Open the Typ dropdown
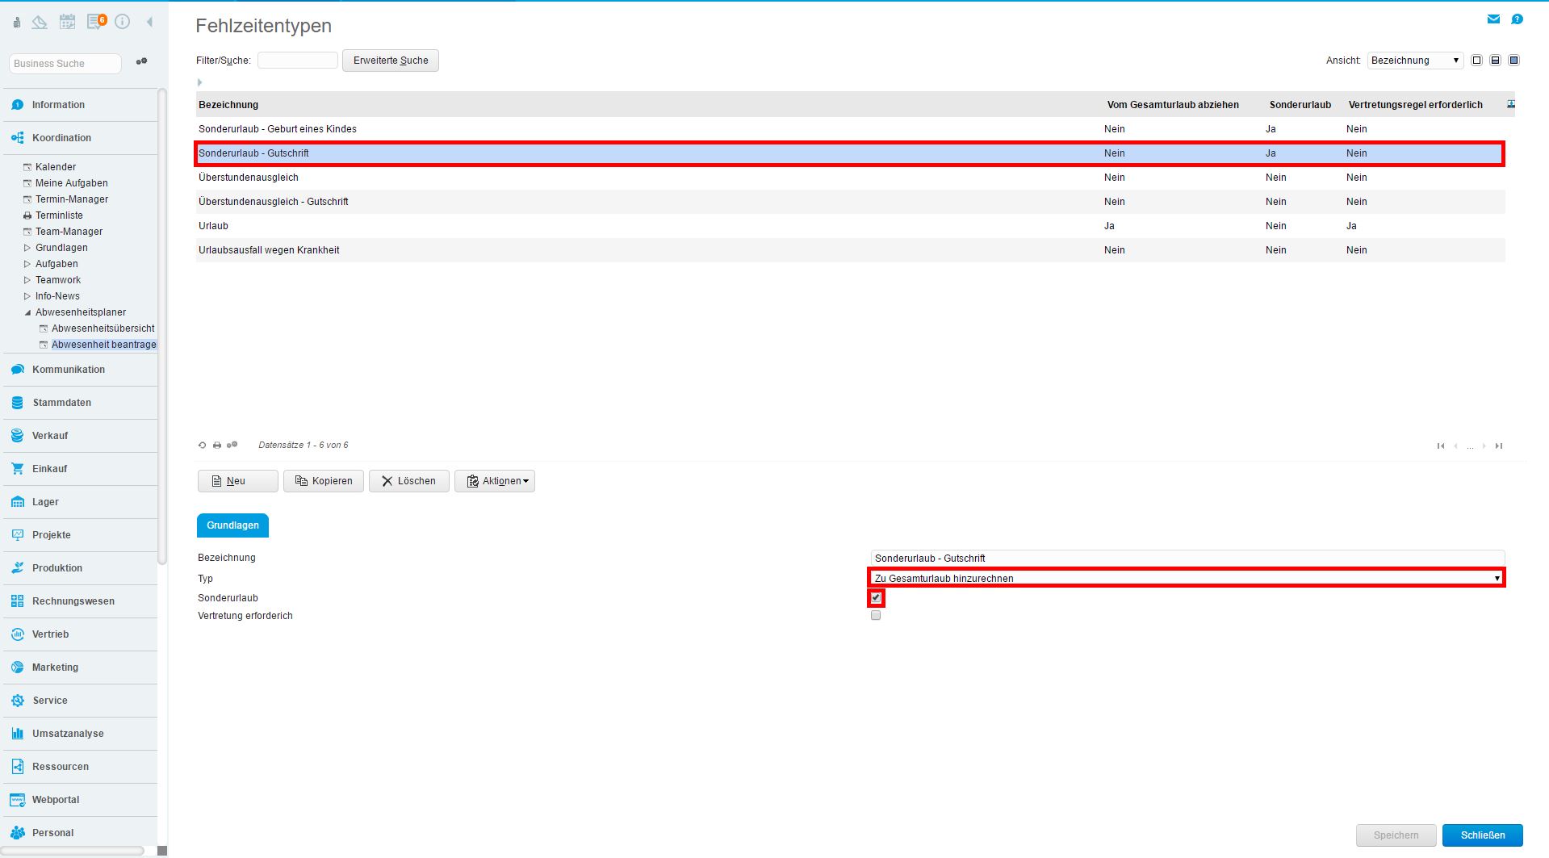 click(x=1187, y=578)
